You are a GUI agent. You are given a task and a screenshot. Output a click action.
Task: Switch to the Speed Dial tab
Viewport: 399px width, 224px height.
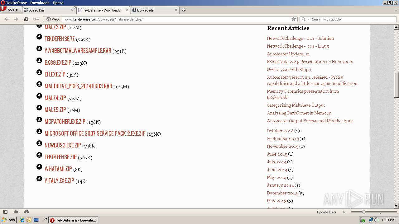click(48, 10)
